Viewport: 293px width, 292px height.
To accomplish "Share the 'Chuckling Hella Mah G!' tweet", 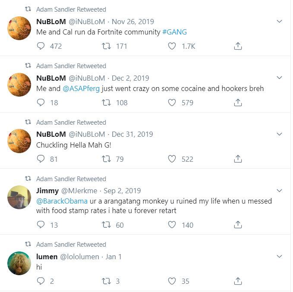I will point(238,159).
